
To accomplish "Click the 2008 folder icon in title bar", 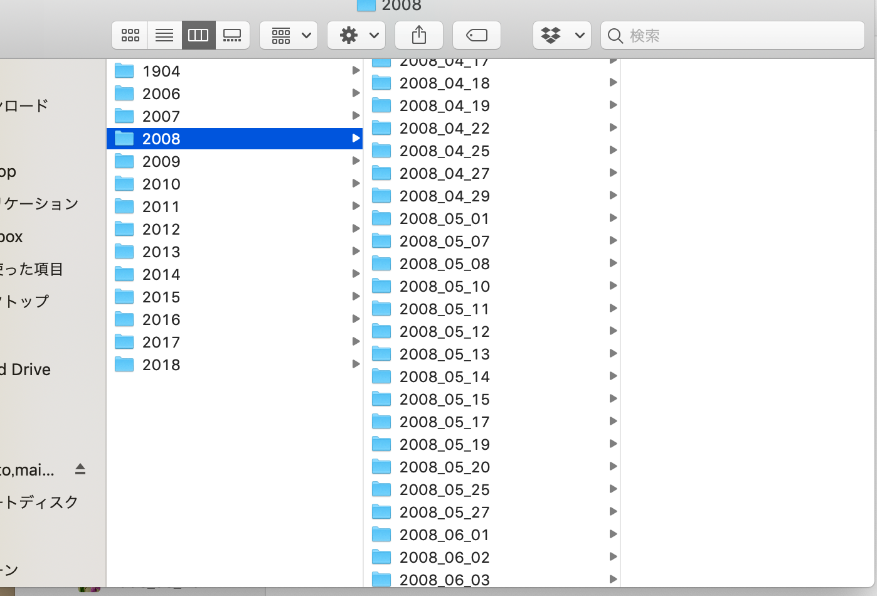I will 366,5.
